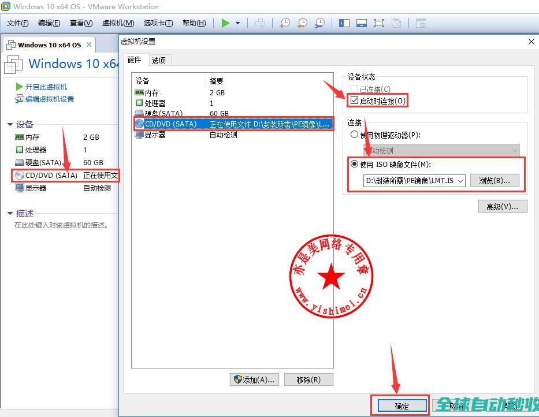
Task: Click the take snapshot toolbar icon
Action: 284,23
